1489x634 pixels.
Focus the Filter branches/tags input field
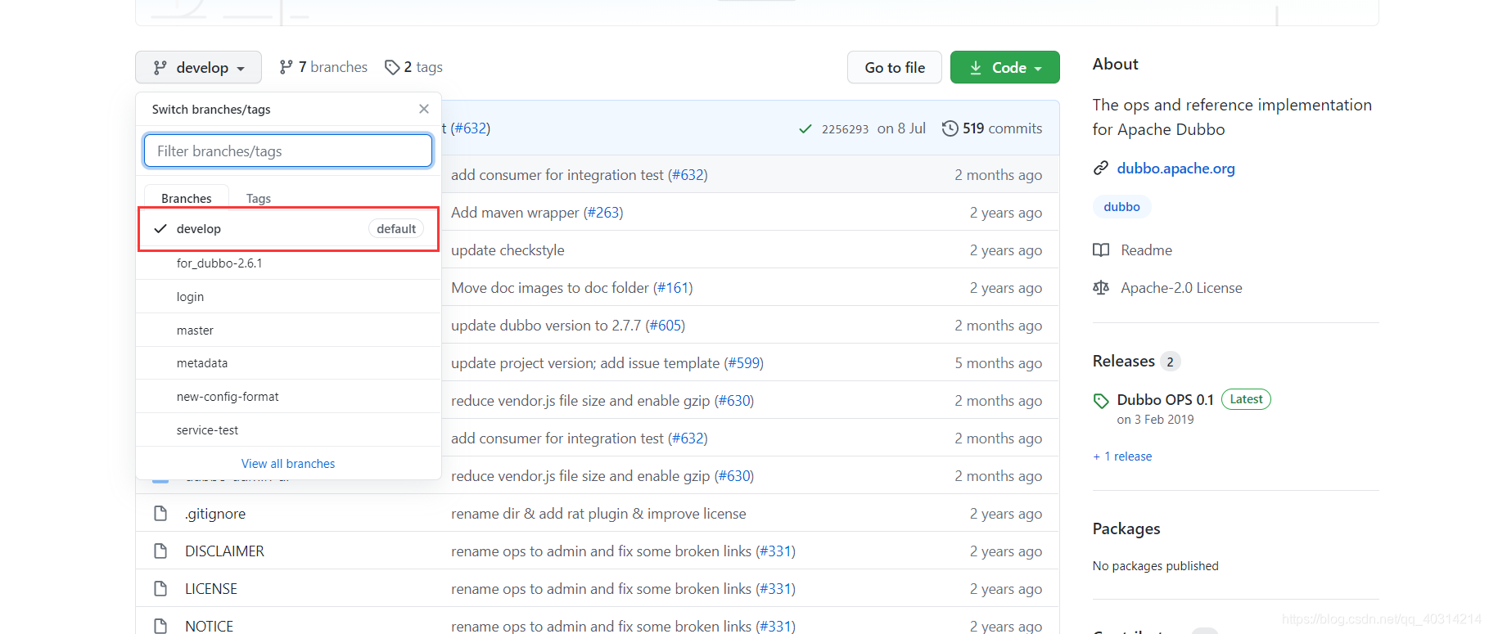pyautogui.click(x=288, y=151)
